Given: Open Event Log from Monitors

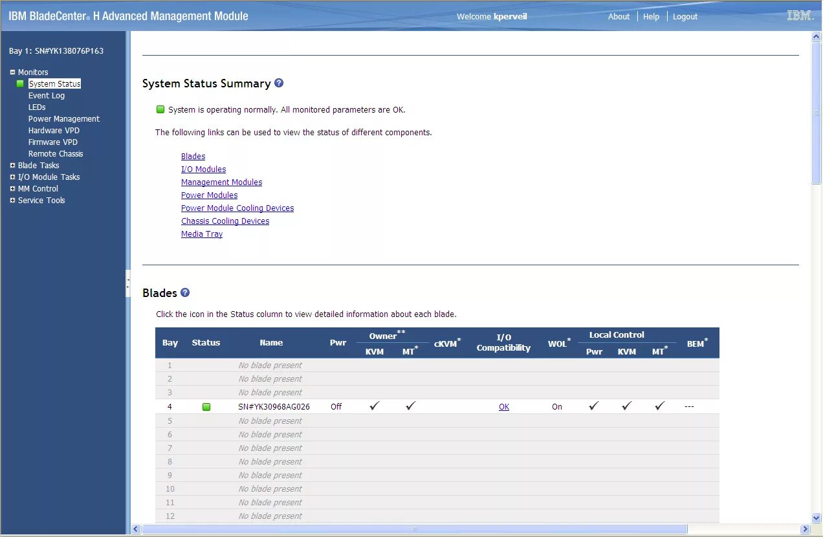Looking at the screenshot, I should pos(47,96).
